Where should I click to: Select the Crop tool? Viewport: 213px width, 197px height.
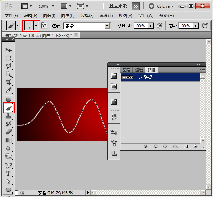[x=8, y=82]
